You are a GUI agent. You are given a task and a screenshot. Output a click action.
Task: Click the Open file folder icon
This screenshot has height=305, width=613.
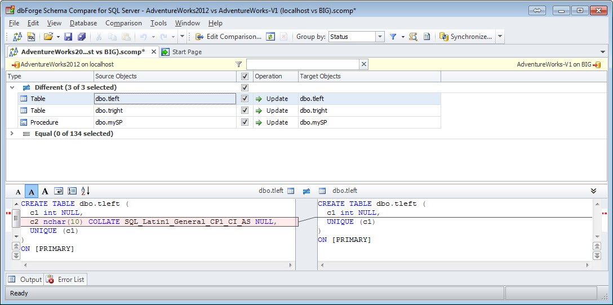(x=48, y=37)
